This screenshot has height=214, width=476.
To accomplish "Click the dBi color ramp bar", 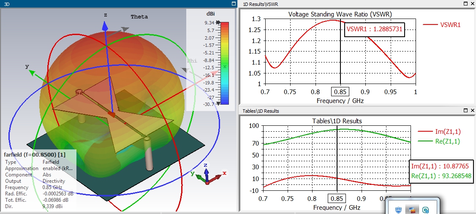I will point(224,63).
